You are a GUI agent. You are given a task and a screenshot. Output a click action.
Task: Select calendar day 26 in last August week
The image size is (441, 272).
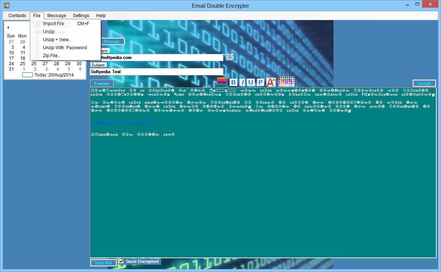pos(34,64)
